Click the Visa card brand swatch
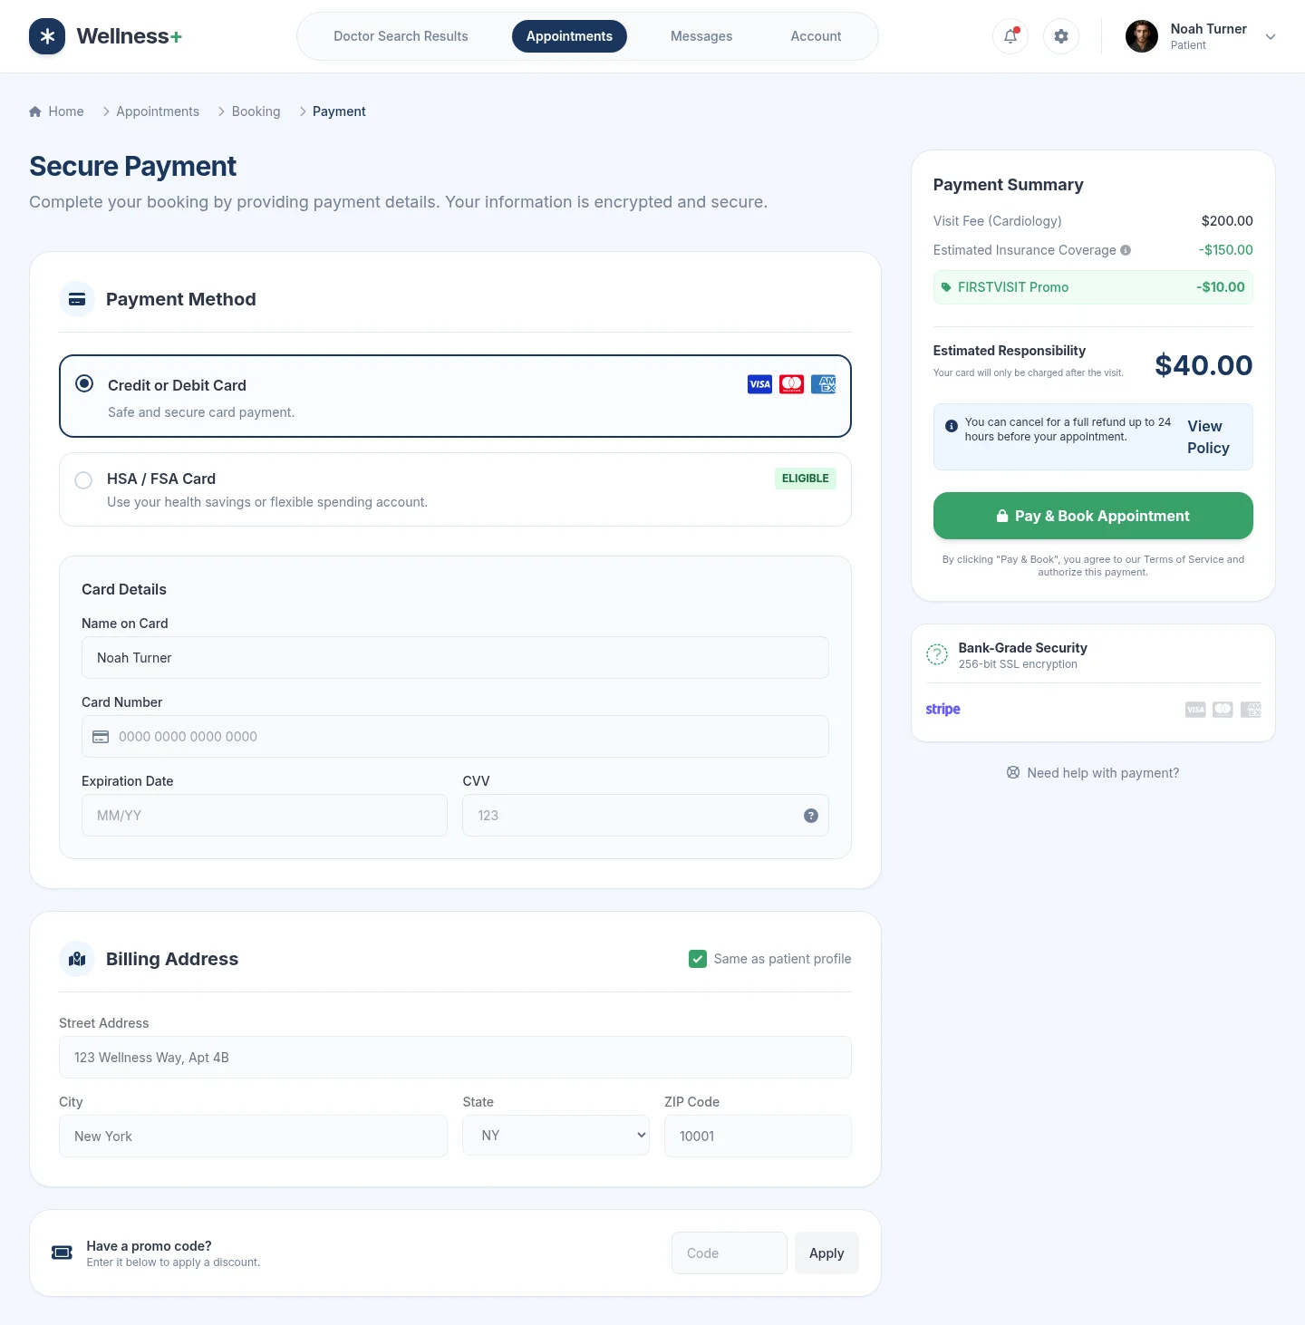 point(759,383)
